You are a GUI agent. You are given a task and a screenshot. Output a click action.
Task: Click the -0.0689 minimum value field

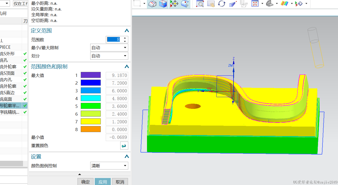pyautogui.click(x=117, y=137)
